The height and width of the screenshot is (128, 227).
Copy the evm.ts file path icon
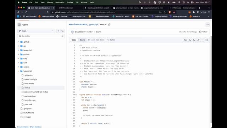(109, 25)
